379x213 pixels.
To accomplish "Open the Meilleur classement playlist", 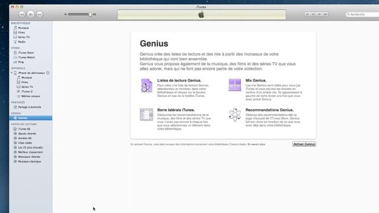I will point(30,152).
